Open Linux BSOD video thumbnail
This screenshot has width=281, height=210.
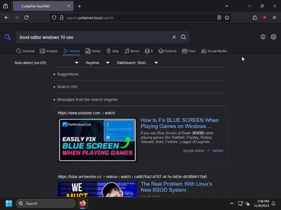coord(97,189)
